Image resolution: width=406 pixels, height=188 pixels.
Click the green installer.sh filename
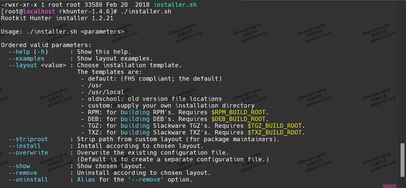(x=175, y=5)
